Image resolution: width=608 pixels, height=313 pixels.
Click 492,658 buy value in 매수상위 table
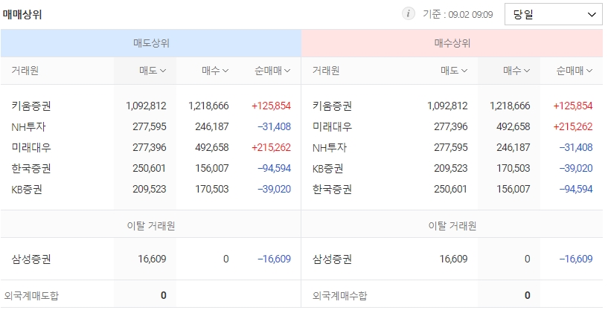pos(513,126)
